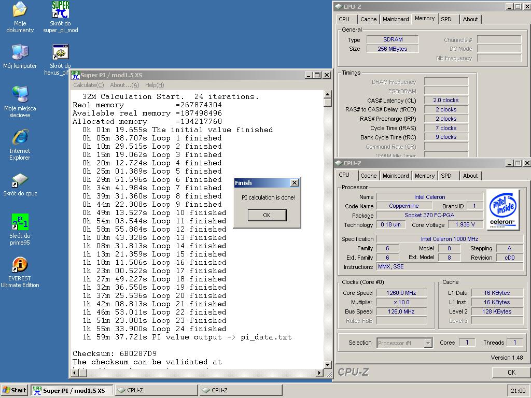531x398 pixels.
Task: Click Super PI vertical scrollbar up arrow
Action: tap(327, 94)
